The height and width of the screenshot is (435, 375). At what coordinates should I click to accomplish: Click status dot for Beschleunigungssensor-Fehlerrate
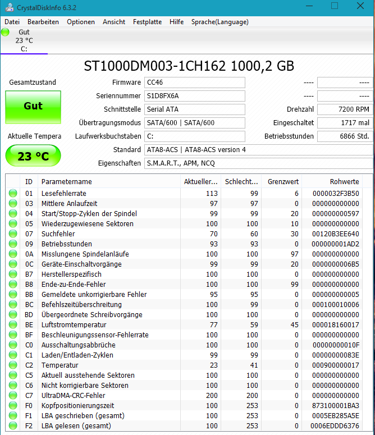point(13,335)
